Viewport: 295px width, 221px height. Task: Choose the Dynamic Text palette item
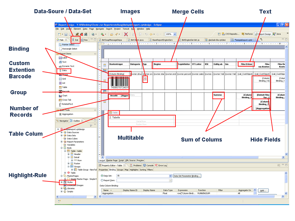(x=66, y=66)
